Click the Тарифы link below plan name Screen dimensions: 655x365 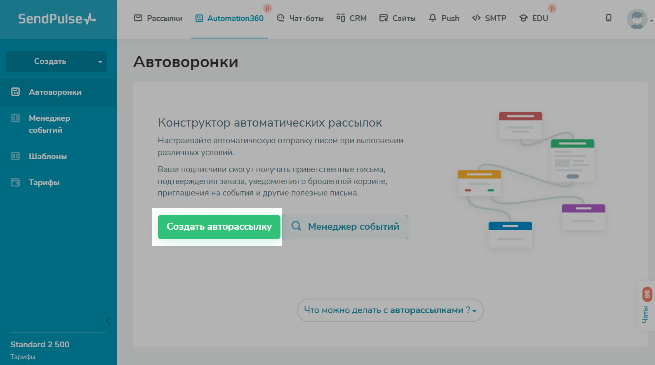point(23,357)
